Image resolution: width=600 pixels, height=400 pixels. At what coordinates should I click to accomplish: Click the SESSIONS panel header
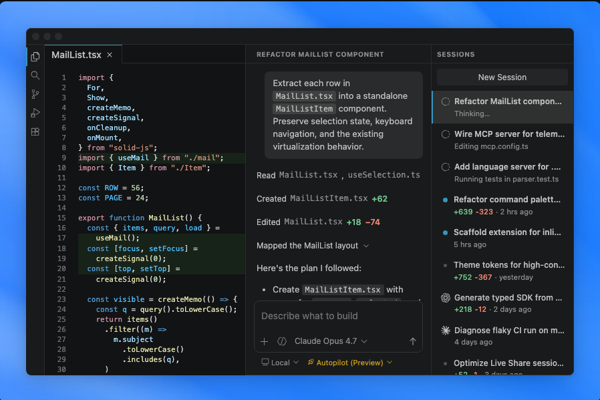click(456, 54)
